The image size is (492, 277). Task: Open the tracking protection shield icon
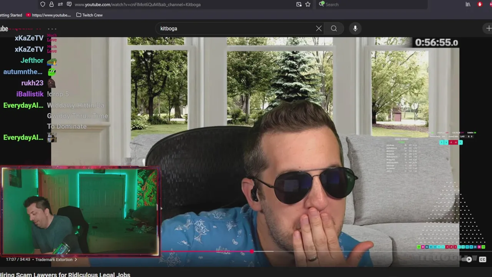point(43,4)
